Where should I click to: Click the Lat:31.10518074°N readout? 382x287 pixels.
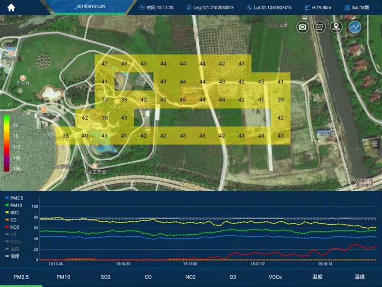272,8
